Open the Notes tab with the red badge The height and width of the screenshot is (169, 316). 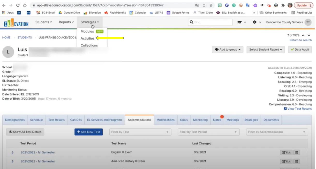(x=217, y=120)
